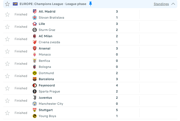Click the Europe flag icon in header

coord(15,4)
